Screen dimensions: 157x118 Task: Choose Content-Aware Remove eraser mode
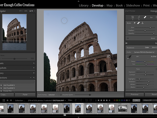(x=134, y=23)
